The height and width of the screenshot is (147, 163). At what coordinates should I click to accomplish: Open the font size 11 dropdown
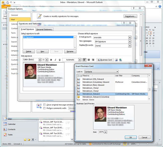[x=47, y=60]
